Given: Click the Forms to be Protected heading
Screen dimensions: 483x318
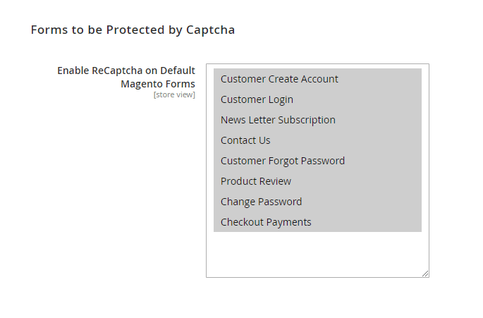Looking at the screenshot, I should [x=133, y=30].
